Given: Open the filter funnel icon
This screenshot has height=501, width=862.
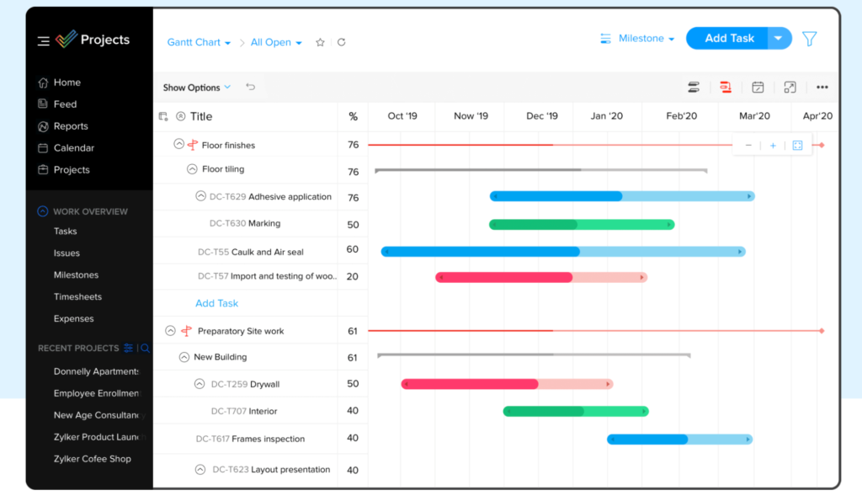Looking at the screenshot, I should click(x=809, y=39).
